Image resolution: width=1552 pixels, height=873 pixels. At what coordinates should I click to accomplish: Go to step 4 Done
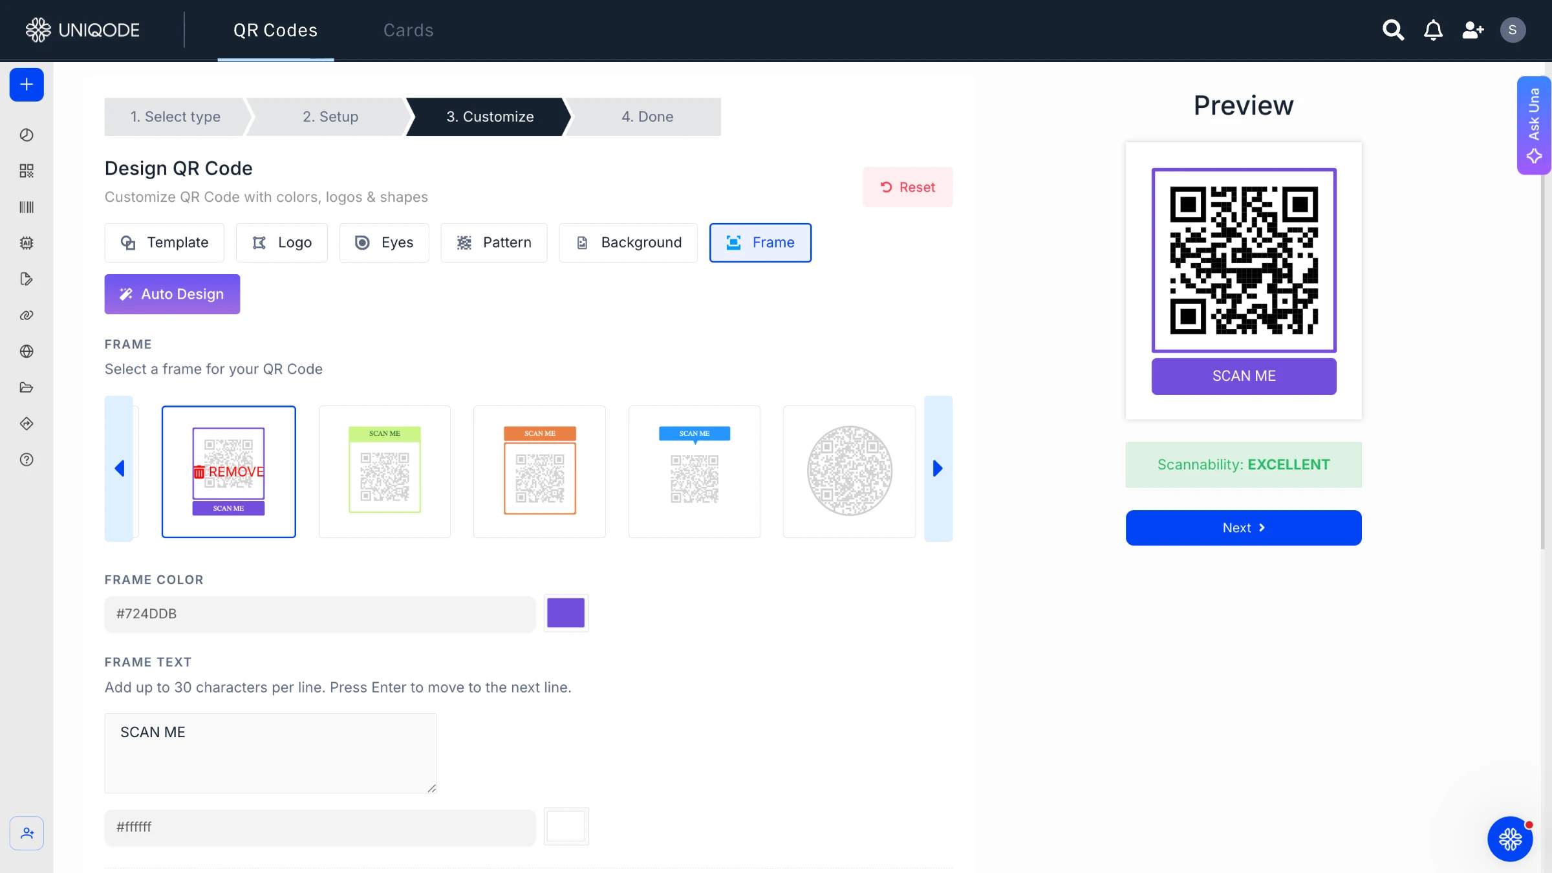click(647, 117)
